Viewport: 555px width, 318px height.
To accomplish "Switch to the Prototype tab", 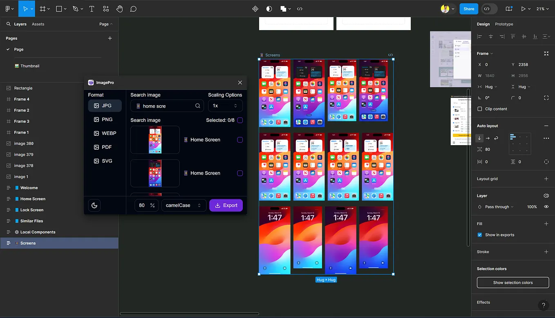I will [504, 24].
